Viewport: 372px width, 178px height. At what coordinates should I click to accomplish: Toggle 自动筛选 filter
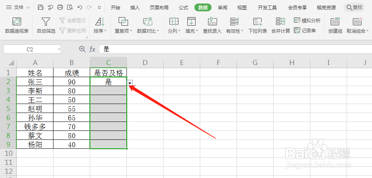[46, 25]
